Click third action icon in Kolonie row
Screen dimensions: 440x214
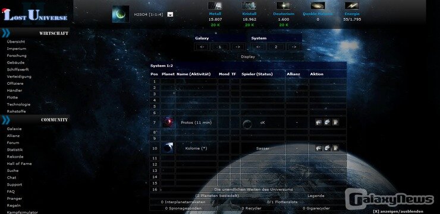335,148
